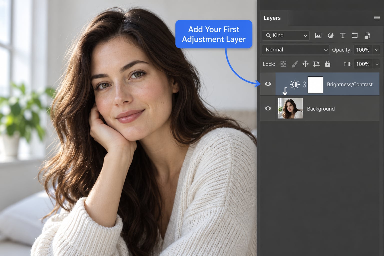Filter layers by type (text) layers
Screen dimensions: 384x256
pyautogui.click(x=343, y=35)
